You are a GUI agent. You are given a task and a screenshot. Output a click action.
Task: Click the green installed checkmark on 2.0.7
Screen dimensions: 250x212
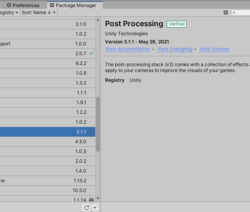click(91, 53)
